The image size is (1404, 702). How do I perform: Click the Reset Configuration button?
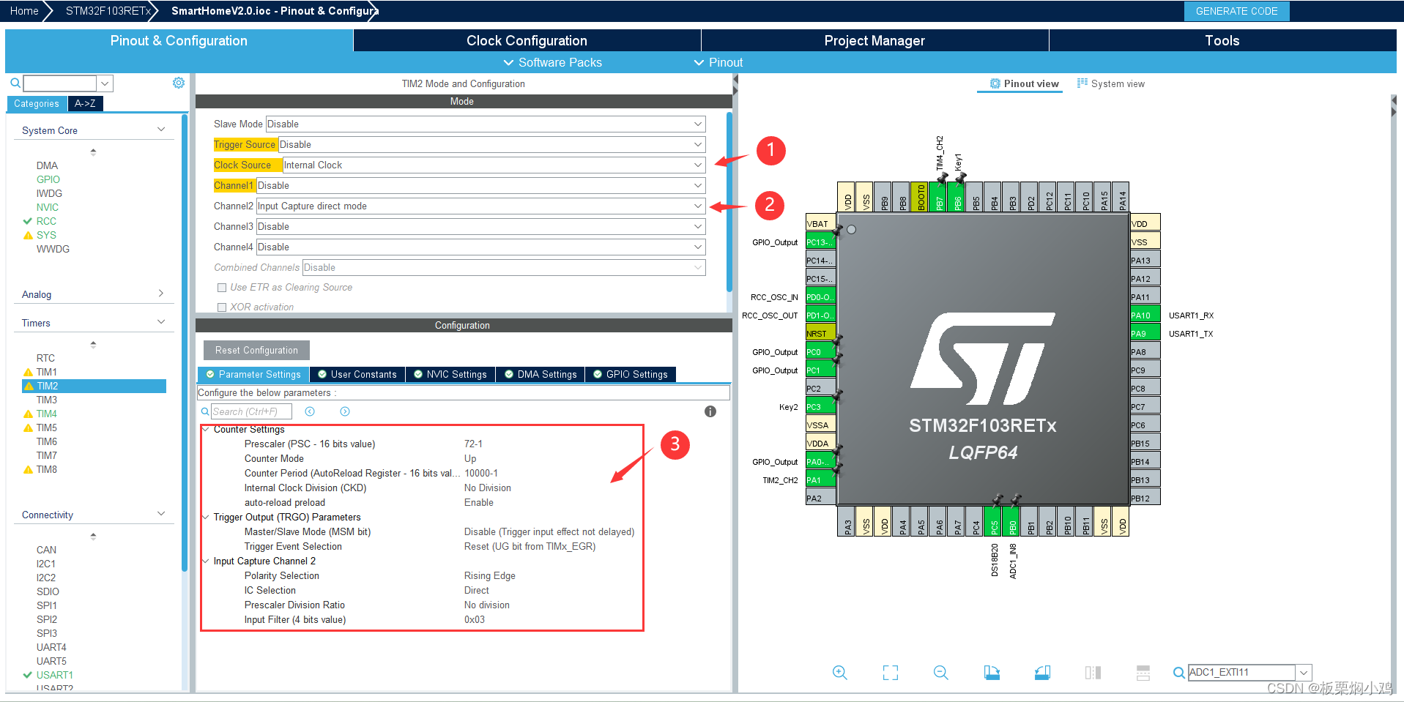click(x=256, y=350)
